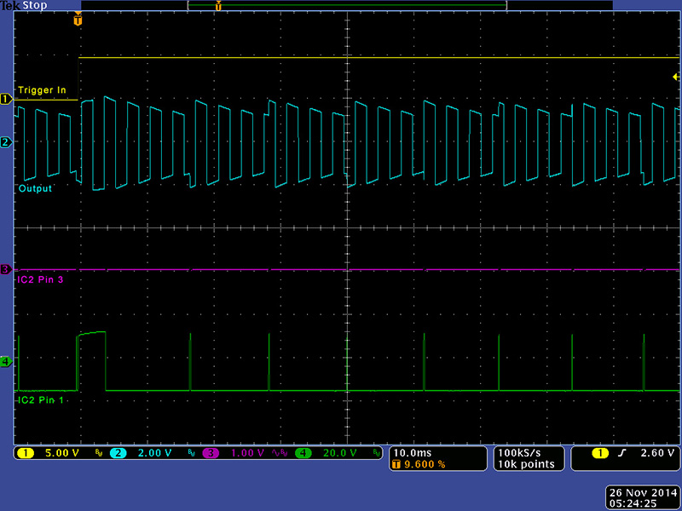Screen dimensions: 682x511
Task: Click the channel 1 ground marker
Action: tap(5, 100)
